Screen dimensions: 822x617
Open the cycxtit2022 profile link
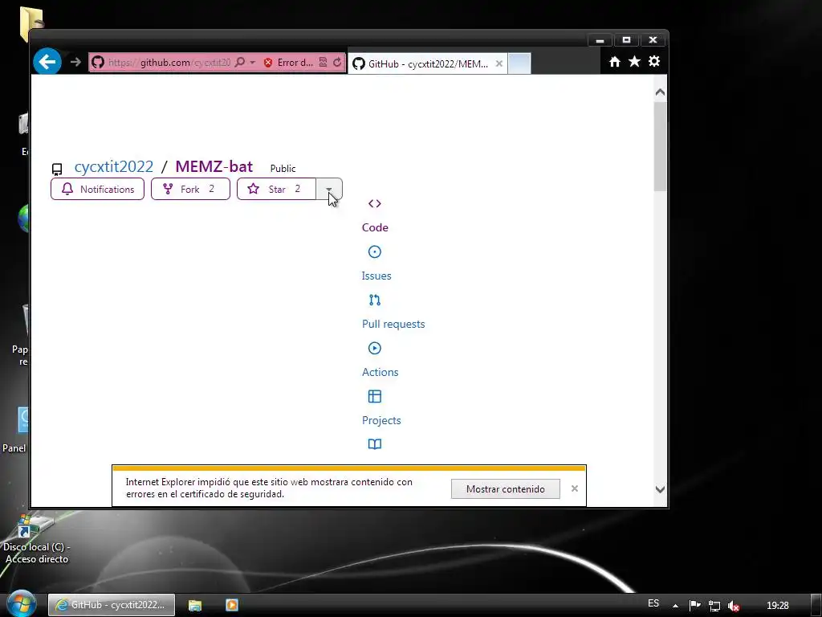(114, 166)
